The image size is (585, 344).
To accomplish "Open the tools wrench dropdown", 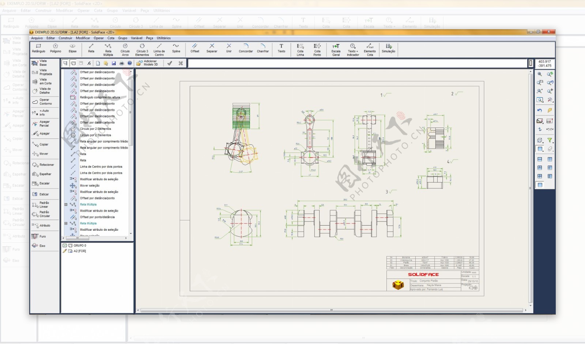I will point(550,100).
